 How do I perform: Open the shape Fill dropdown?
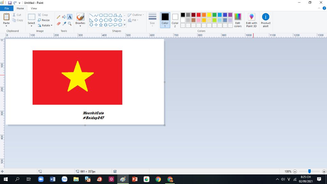click(133, 20)
